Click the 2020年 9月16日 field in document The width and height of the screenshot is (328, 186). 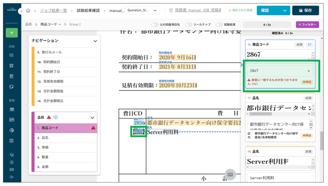[x=177, y=57]
